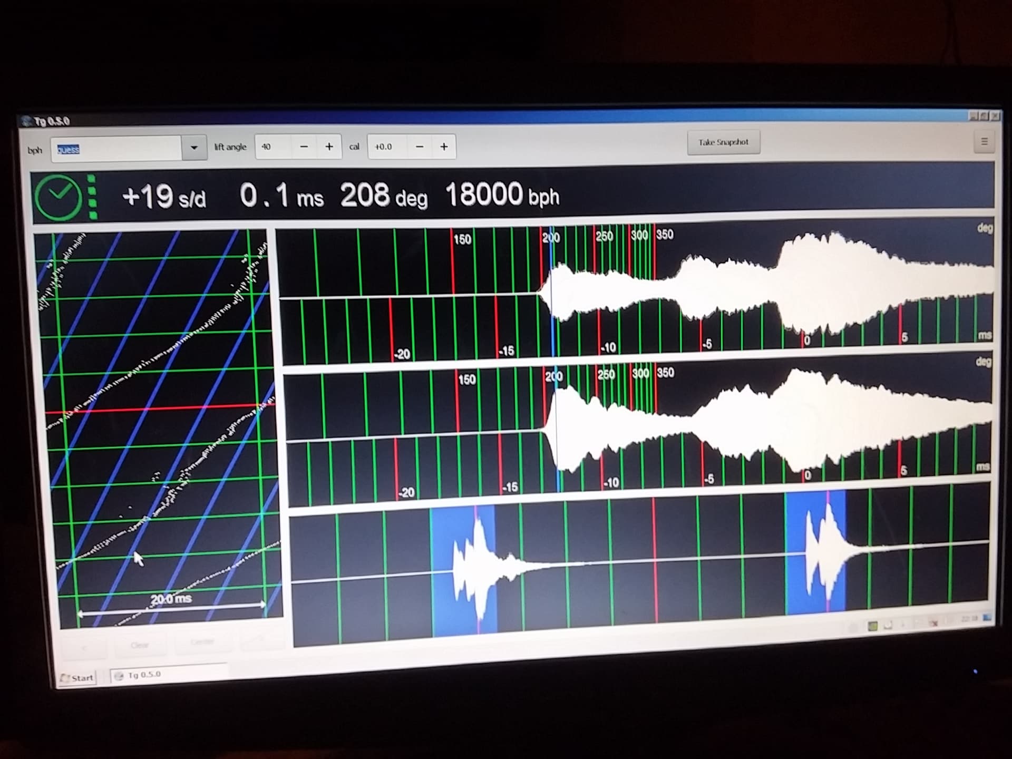Click the Clear button under the paper strip
The height and width of the screenshot is (759, 1012).
140,645
